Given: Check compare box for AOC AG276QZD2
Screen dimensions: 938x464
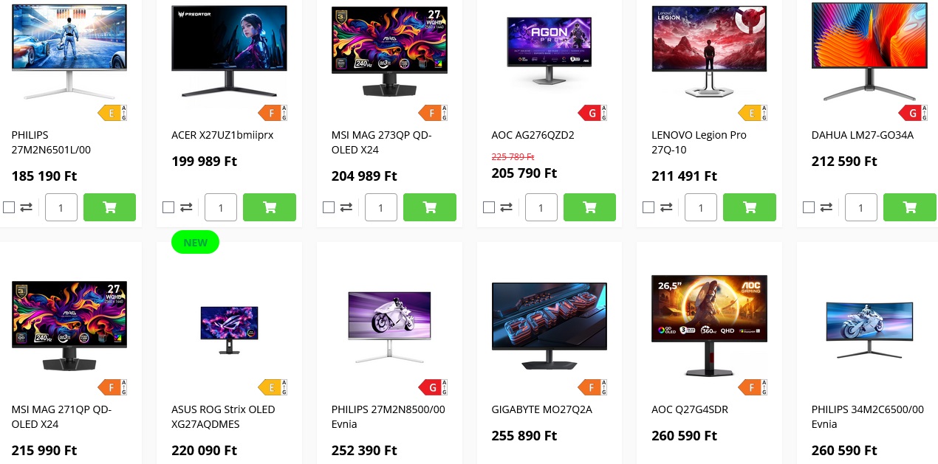Looking at the screenshot, I should point(489,207).
